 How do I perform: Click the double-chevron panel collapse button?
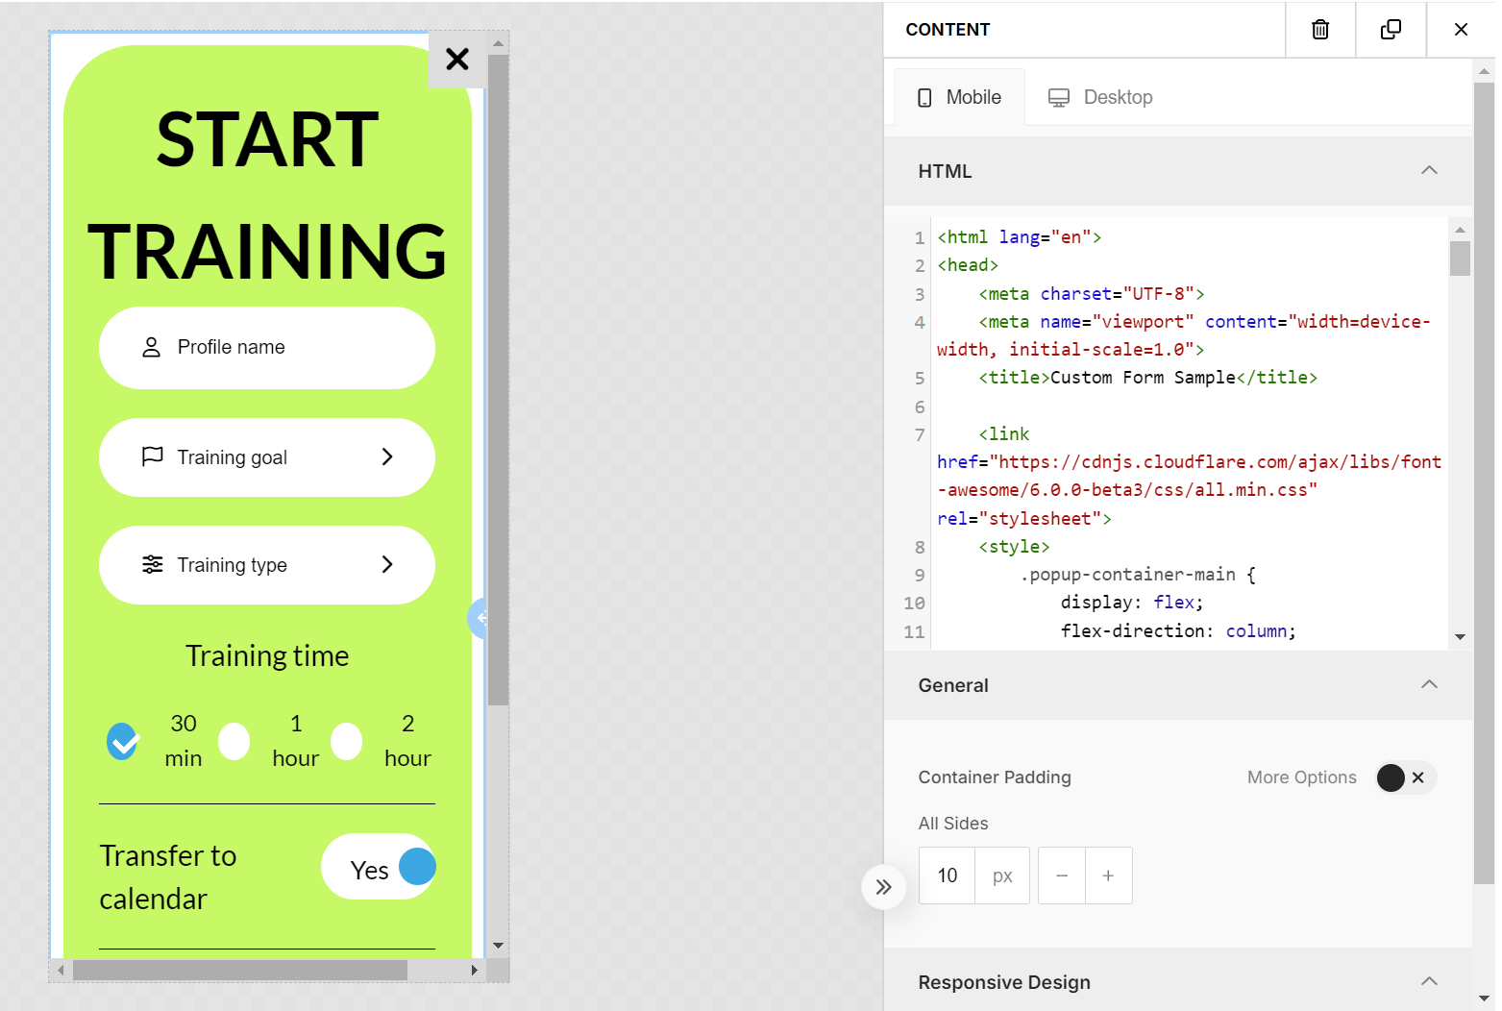tap(884, 887)
